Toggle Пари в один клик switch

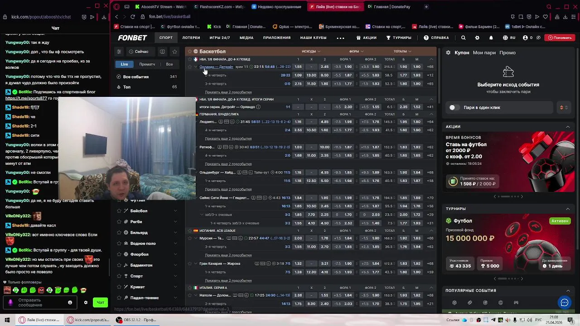click(454, 108)
